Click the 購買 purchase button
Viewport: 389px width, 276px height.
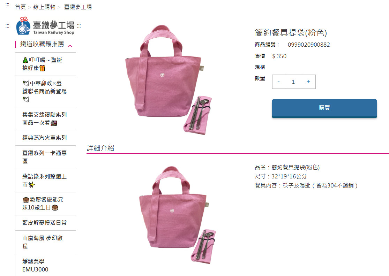[x=324, y=108]
